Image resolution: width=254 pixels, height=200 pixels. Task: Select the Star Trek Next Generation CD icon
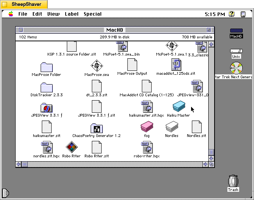click(x=236, y=68)
